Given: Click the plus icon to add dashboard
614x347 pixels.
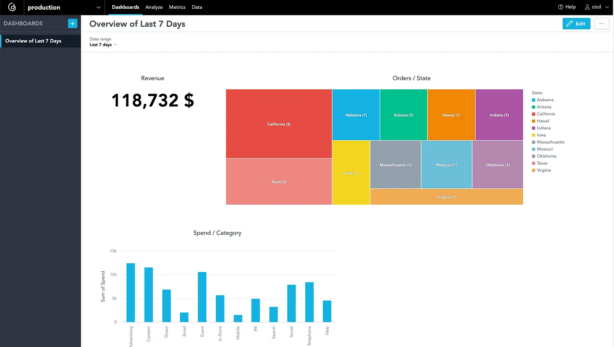Looking at the screenshot, I should [72, 24].
